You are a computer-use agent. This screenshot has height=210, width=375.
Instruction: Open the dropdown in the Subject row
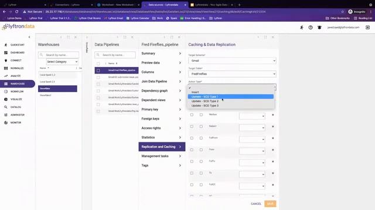pyautogui.click(x=252, y=128)
